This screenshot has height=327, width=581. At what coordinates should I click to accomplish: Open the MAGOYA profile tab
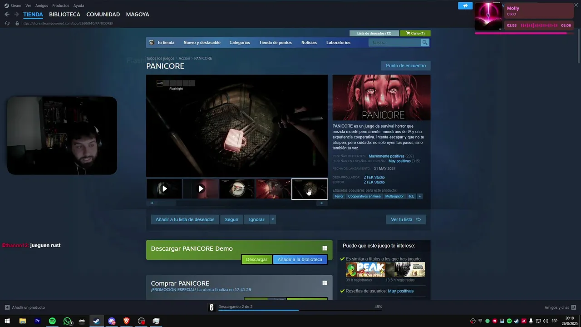pos(138,15)
